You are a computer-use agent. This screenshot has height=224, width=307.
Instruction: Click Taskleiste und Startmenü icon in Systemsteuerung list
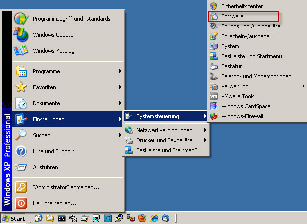tap(214, 56)
